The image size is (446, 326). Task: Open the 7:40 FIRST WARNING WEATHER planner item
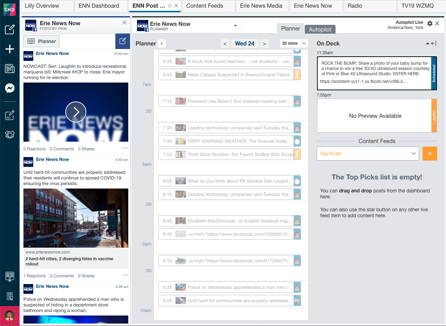tap(230, 141)
